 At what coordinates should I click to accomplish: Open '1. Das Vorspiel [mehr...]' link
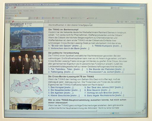tap(61, 87)
